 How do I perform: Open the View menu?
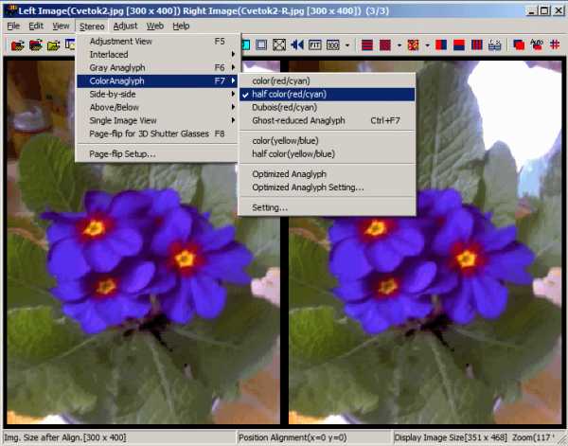pos(61,27)
